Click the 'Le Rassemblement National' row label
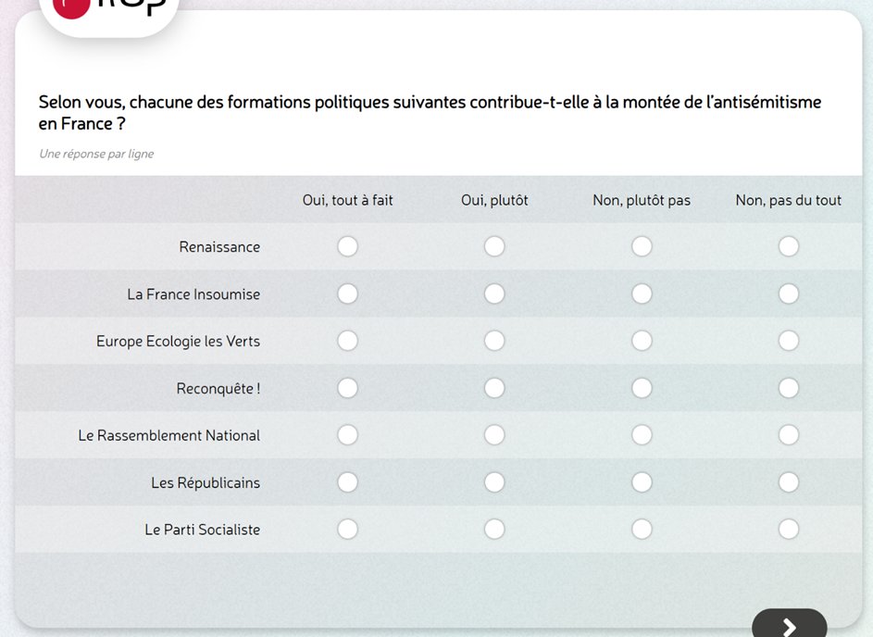The image size is (873, 637). (169, 435)
